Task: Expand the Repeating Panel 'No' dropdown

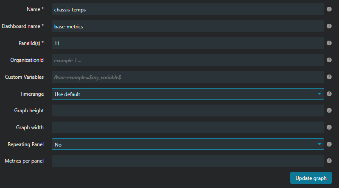Action: pos(188,144)
